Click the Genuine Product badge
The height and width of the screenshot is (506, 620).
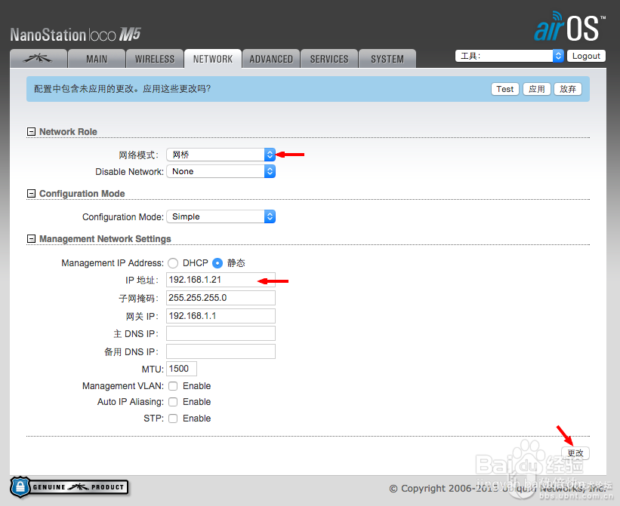(x=69, y=487)
